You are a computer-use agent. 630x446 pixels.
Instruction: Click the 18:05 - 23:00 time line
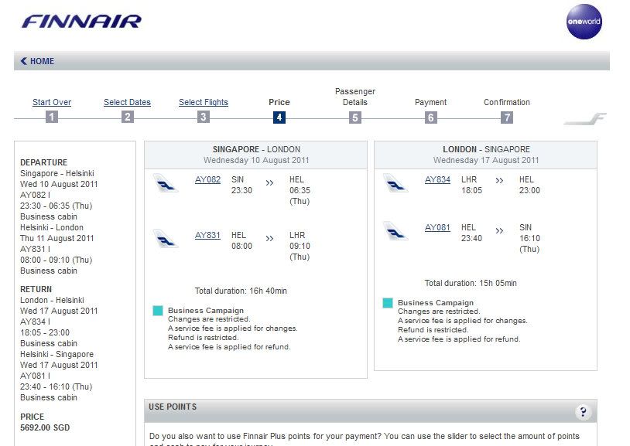[x=45, y=333]
